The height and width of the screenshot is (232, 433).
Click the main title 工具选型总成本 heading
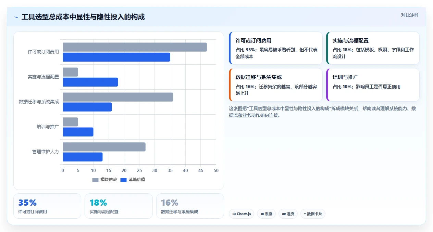(x=83, y=17)
